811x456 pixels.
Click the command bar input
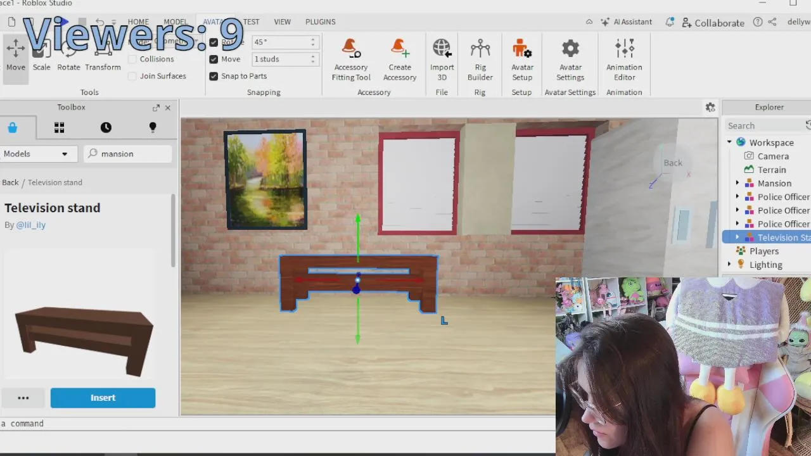pos(278,424)
